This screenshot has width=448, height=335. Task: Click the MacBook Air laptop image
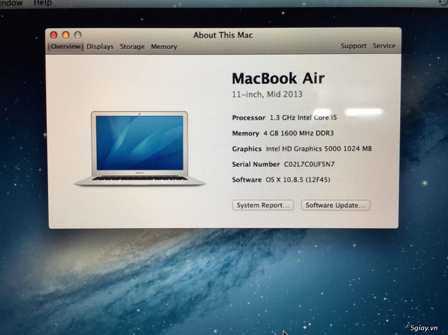(x=140, y=149)
